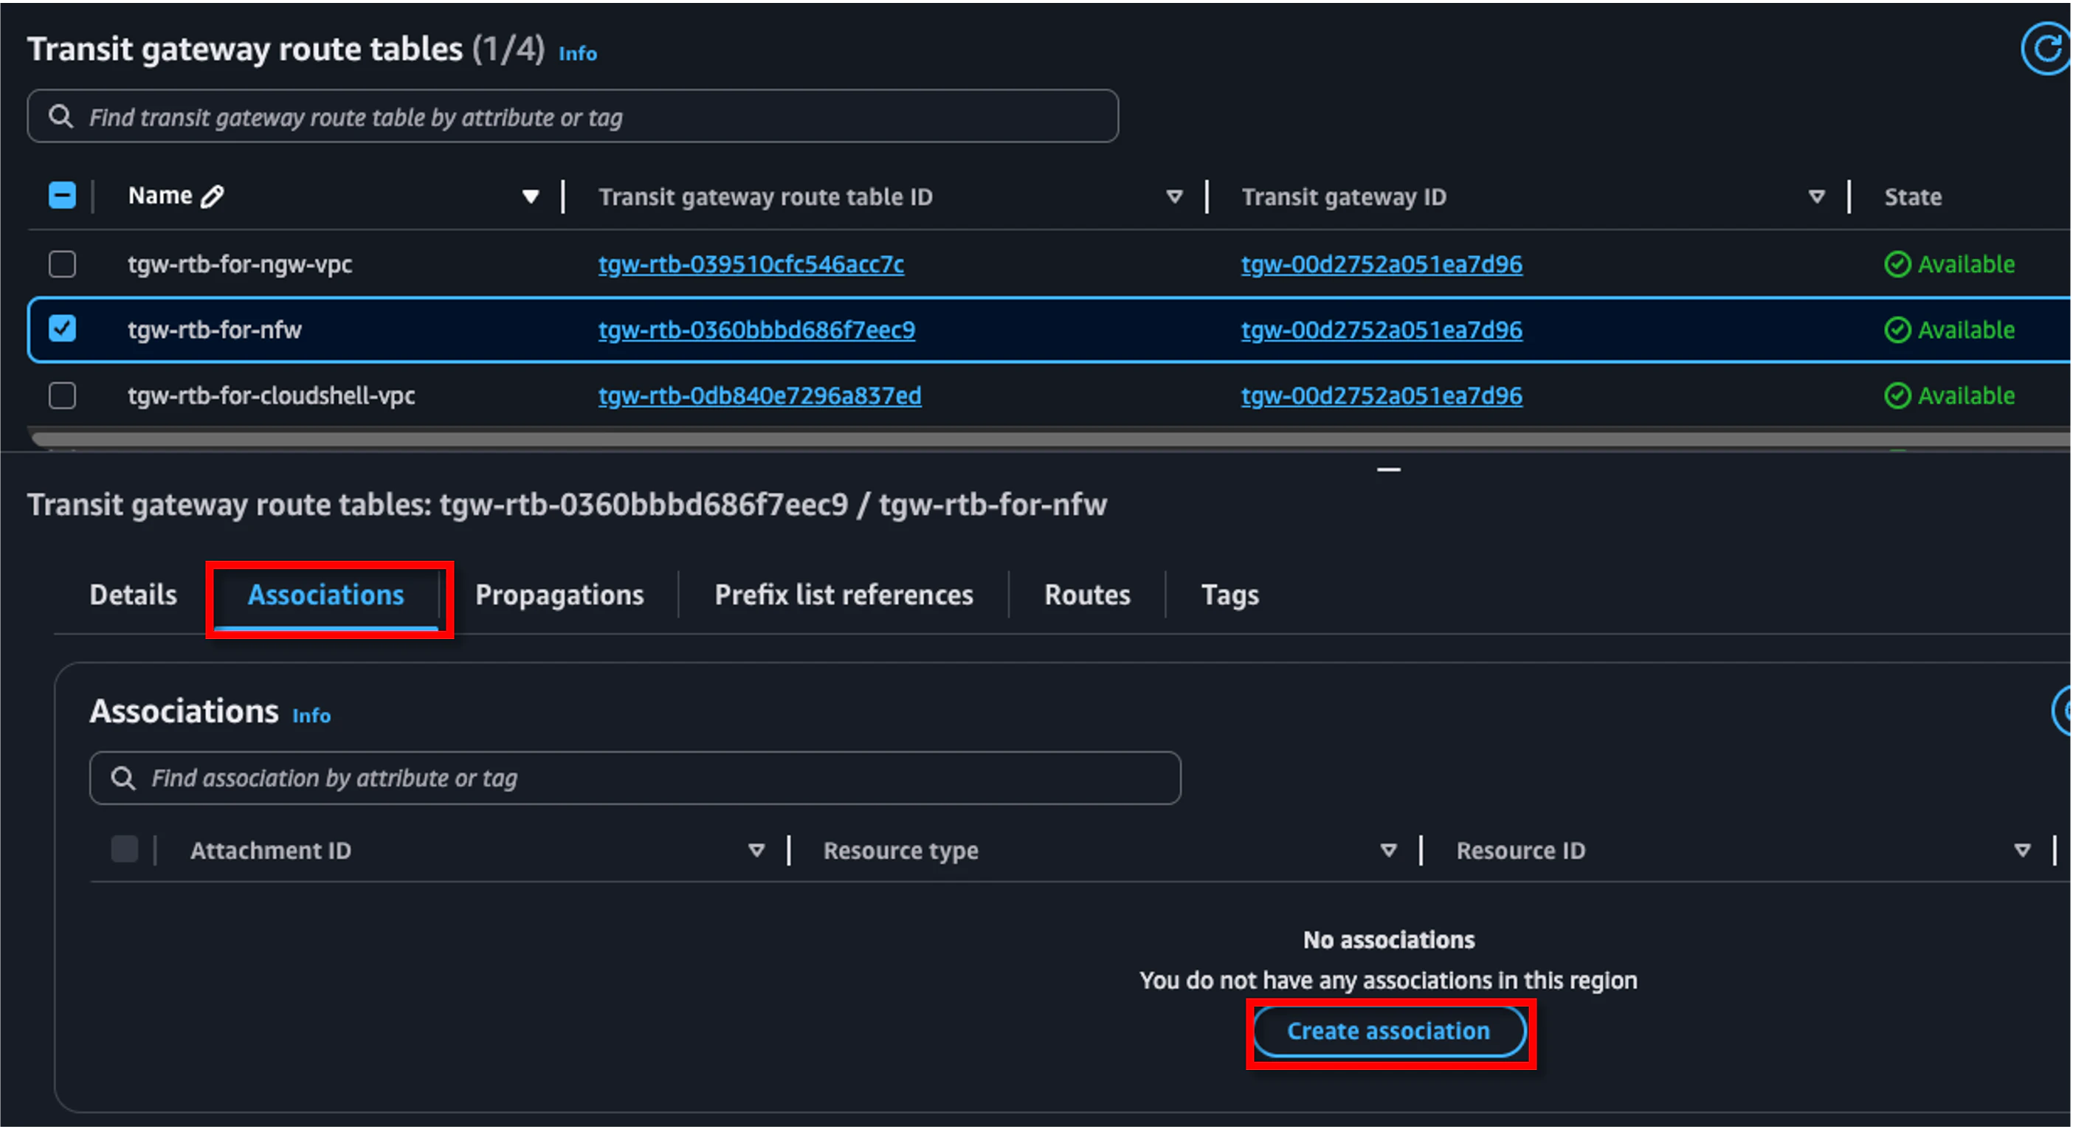The height and width of the screenshot is (1129, 2073).
Task: Open the Associations tab
Action: point(326,595)
